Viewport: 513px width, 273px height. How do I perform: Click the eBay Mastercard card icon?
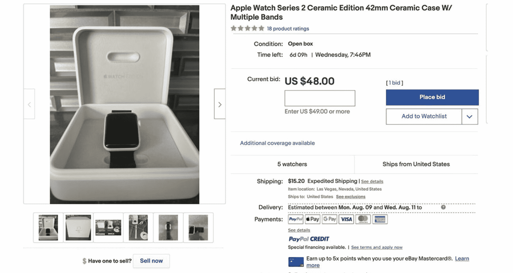pyautogui.click(x=296, y=262)
